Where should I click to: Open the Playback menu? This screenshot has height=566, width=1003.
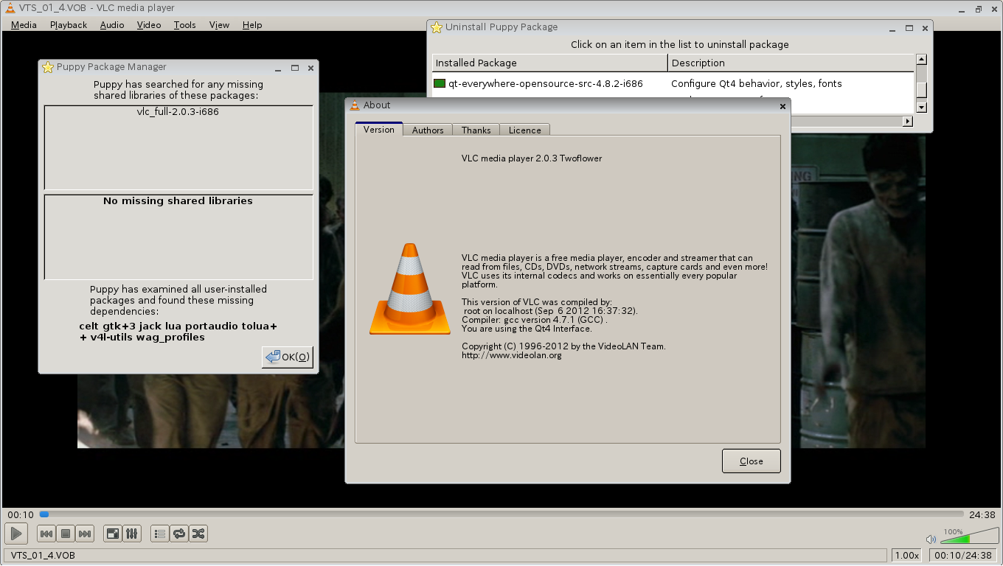[x=69, y=24]
